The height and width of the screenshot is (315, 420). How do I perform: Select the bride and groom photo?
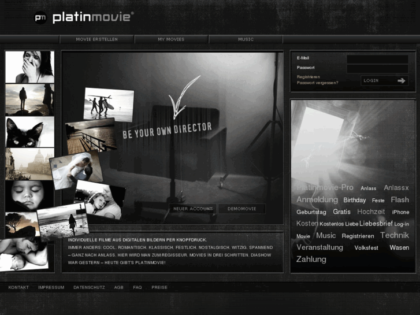point(76,170)
